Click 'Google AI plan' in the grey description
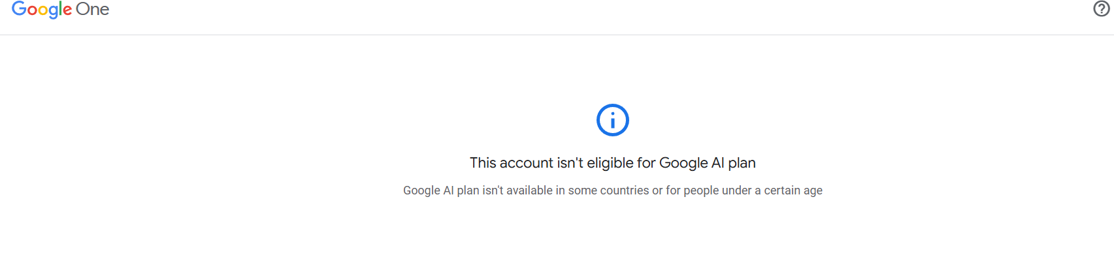The height and width of the screenshot is (259, 1114). click(441, 190)
